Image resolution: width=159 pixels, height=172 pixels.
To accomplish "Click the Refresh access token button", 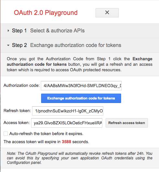I will [x=127, y=123].
